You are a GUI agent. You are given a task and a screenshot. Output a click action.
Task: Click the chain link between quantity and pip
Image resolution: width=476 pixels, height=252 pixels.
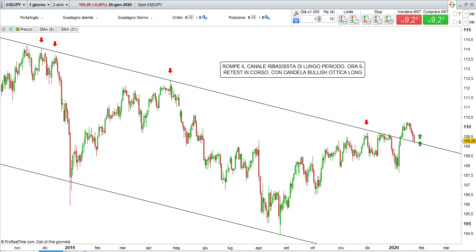pyautogui.click(x=319, y=19)
